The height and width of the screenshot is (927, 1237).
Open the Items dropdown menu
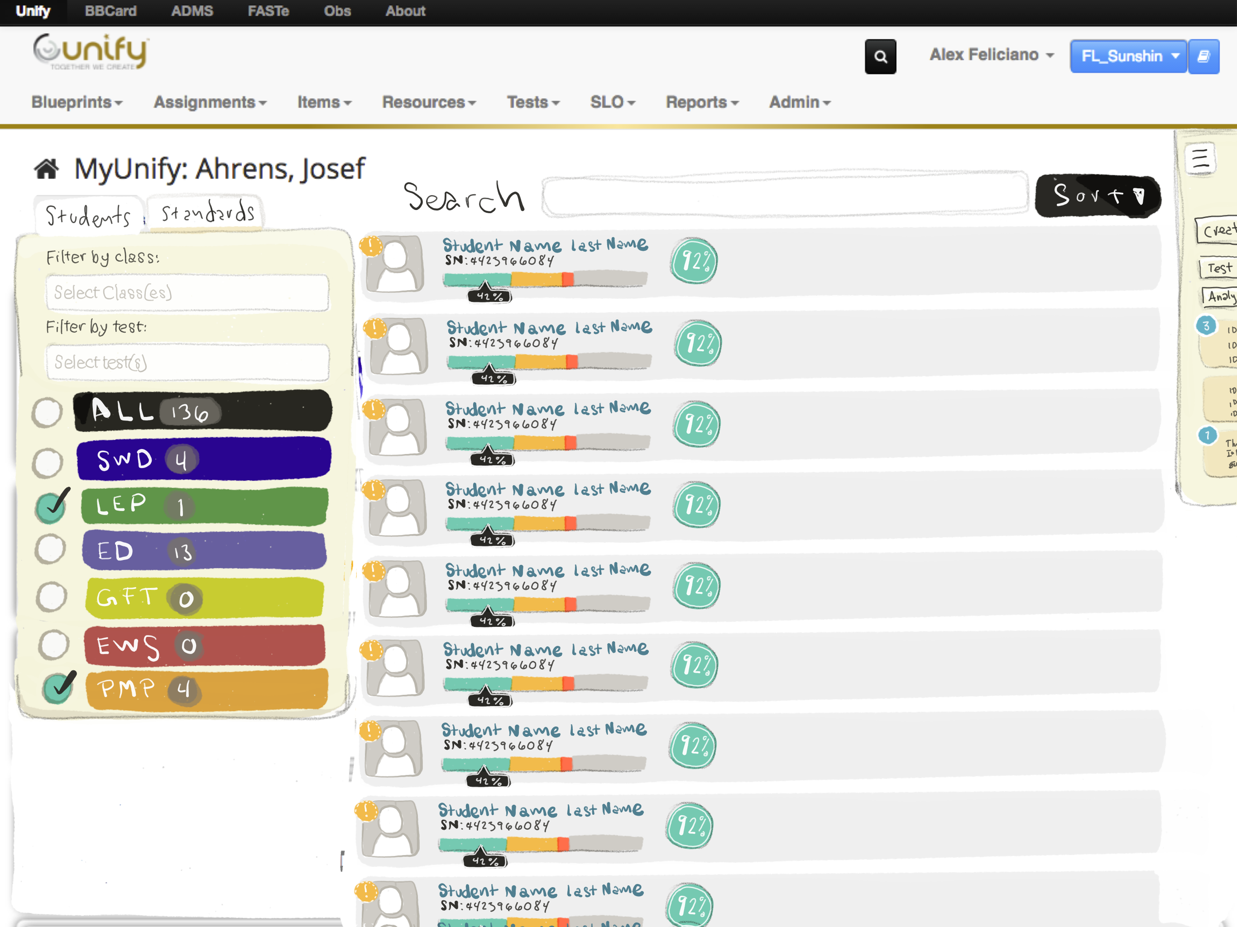tap(324, 102)
